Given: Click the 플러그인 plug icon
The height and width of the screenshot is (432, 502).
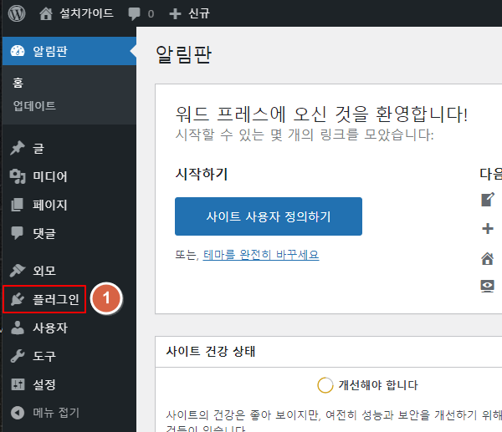Looking at the screenshot, I should tap(18, 299).
